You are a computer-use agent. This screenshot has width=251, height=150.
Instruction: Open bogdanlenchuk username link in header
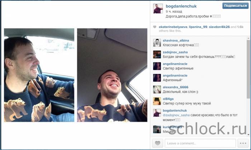click(181, 6)
